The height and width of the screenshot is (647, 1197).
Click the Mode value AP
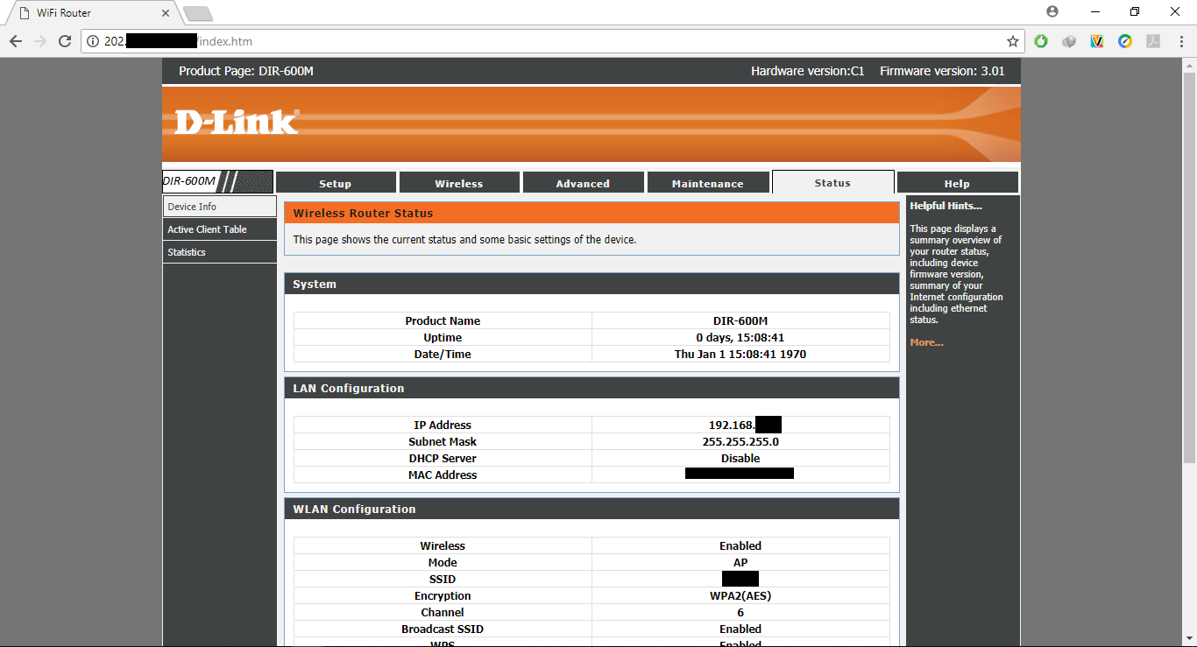click(740, 563)
